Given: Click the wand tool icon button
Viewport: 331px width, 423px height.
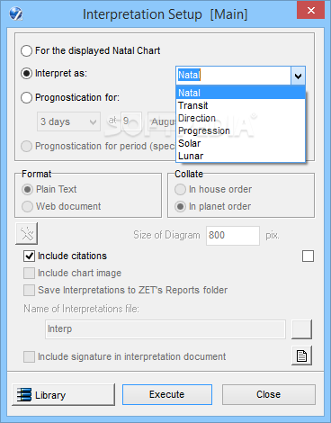Looking at the screenshot, I should coord(27,233).
